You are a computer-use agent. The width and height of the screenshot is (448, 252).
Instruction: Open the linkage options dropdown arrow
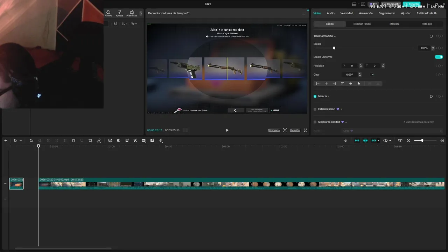378,141
